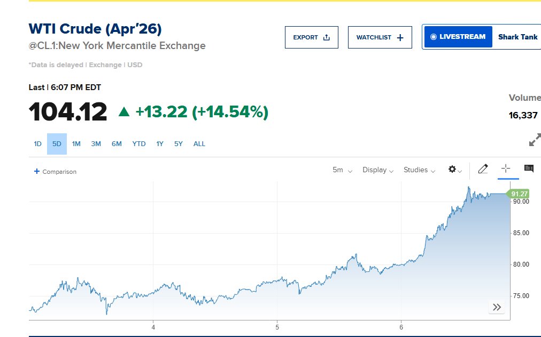Click the +13.22 (+14.54%) change value

202,112
